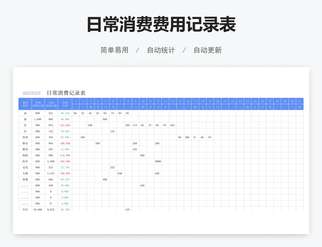322x247 pixels.
Task: Select the day 31 column header
Action: click(299, 101)
